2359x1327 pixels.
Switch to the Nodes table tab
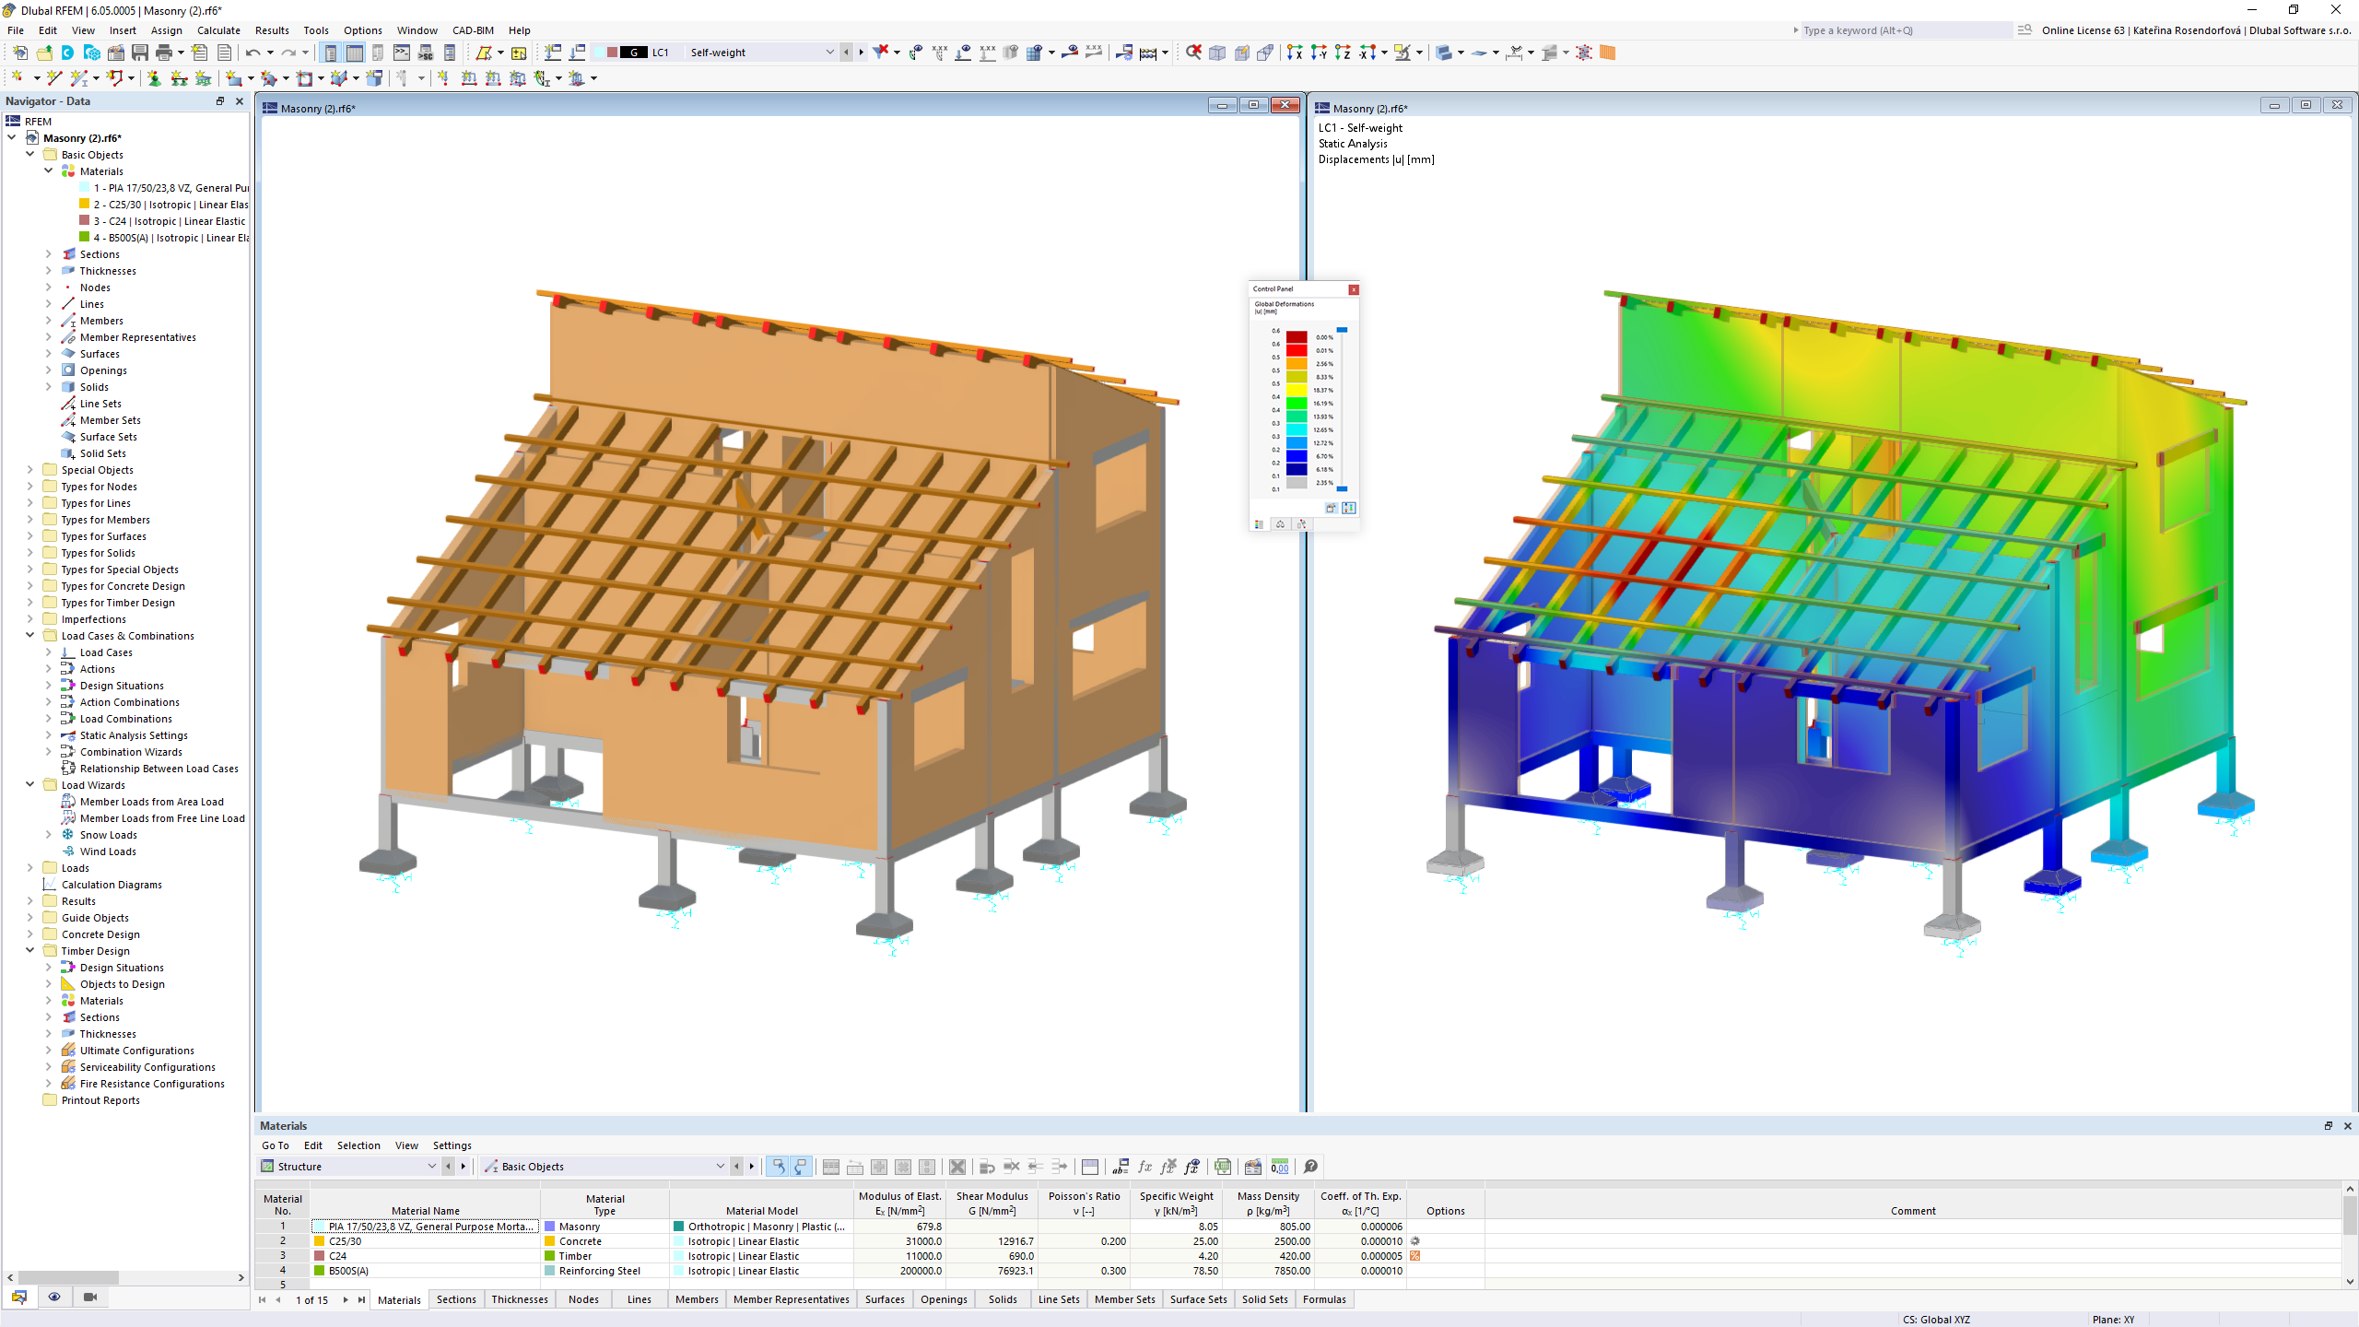click(x=583, y=1299)
